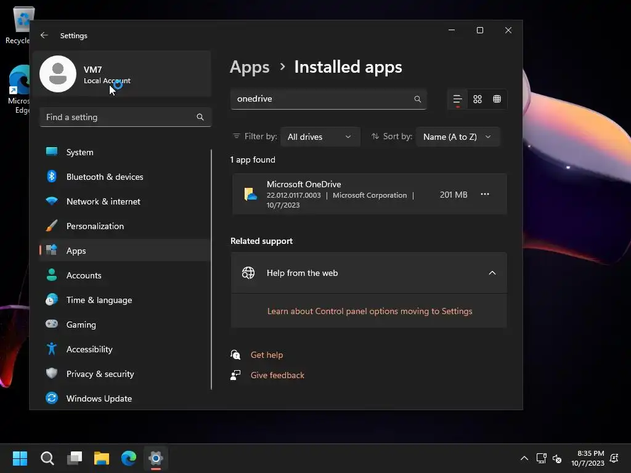Click the onedrive app search field

pyautogui.click(x=328, y=99)
